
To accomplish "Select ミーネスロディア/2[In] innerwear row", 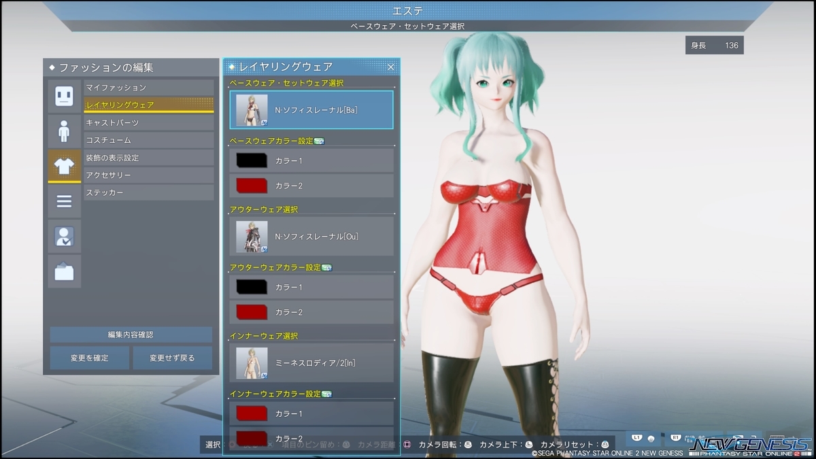I will point(311,362).
